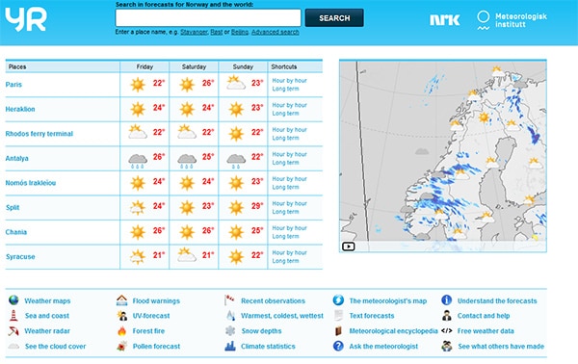The width and height of the screenshot is (578, 364).
Task: Open Rhodos ferry terminal forecast
Action: [39, 134]
